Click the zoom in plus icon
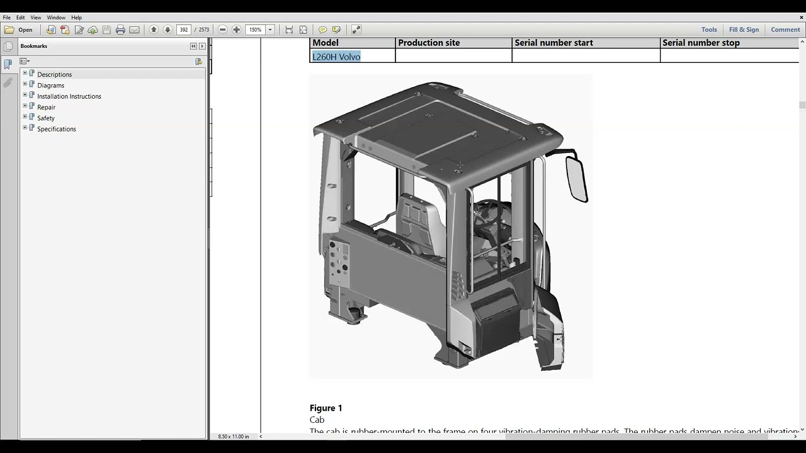806x453 pixels. coord(236,30)
